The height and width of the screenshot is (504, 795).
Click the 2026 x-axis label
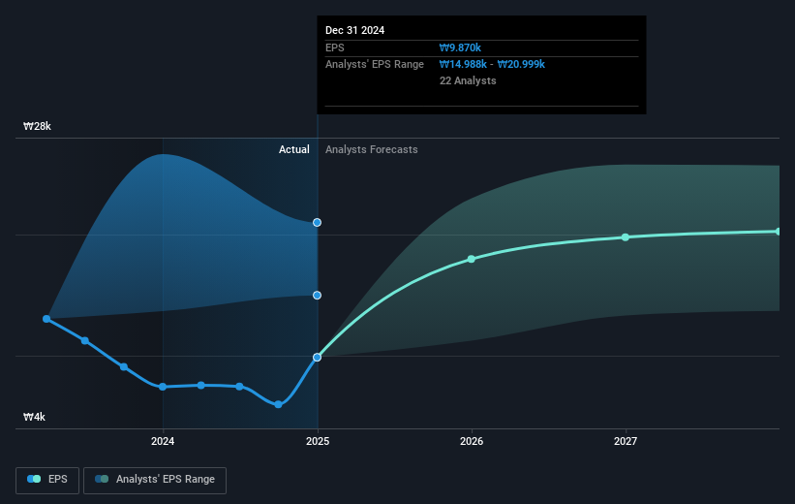click(x=472, y=441)
